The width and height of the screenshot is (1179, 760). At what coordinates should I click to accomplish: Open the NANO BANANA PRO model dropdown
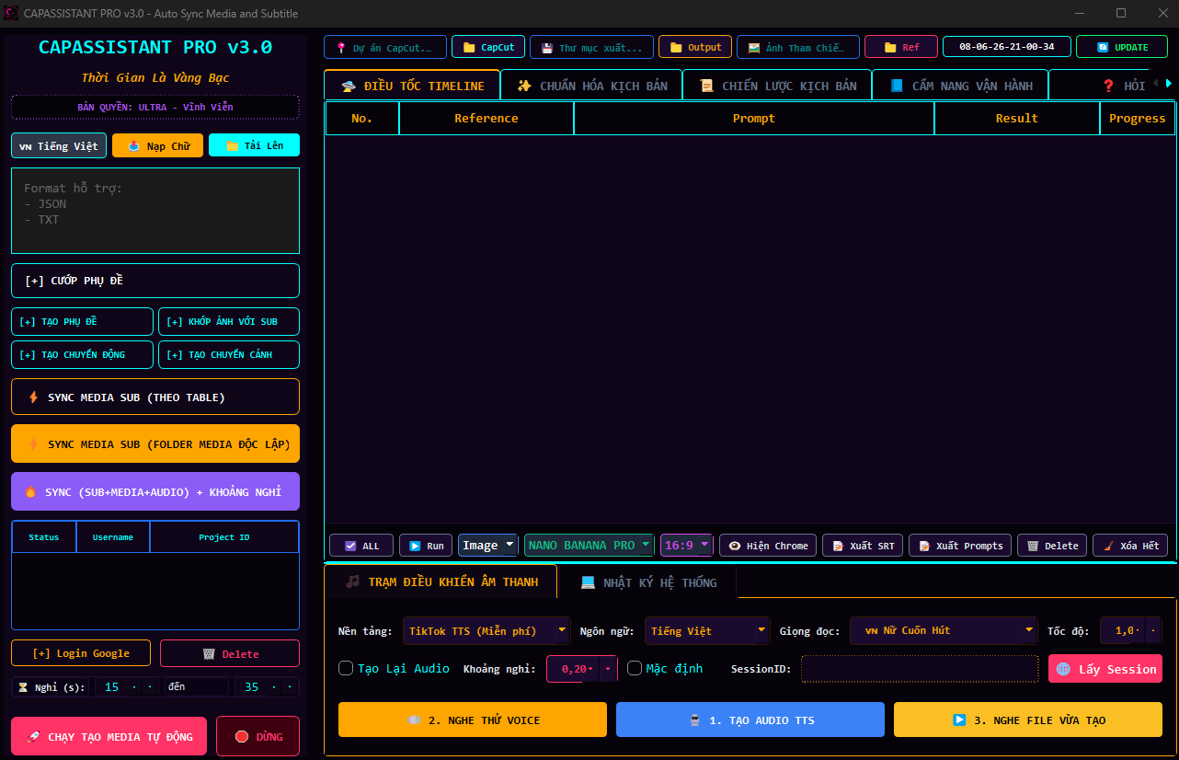[589, 546]
